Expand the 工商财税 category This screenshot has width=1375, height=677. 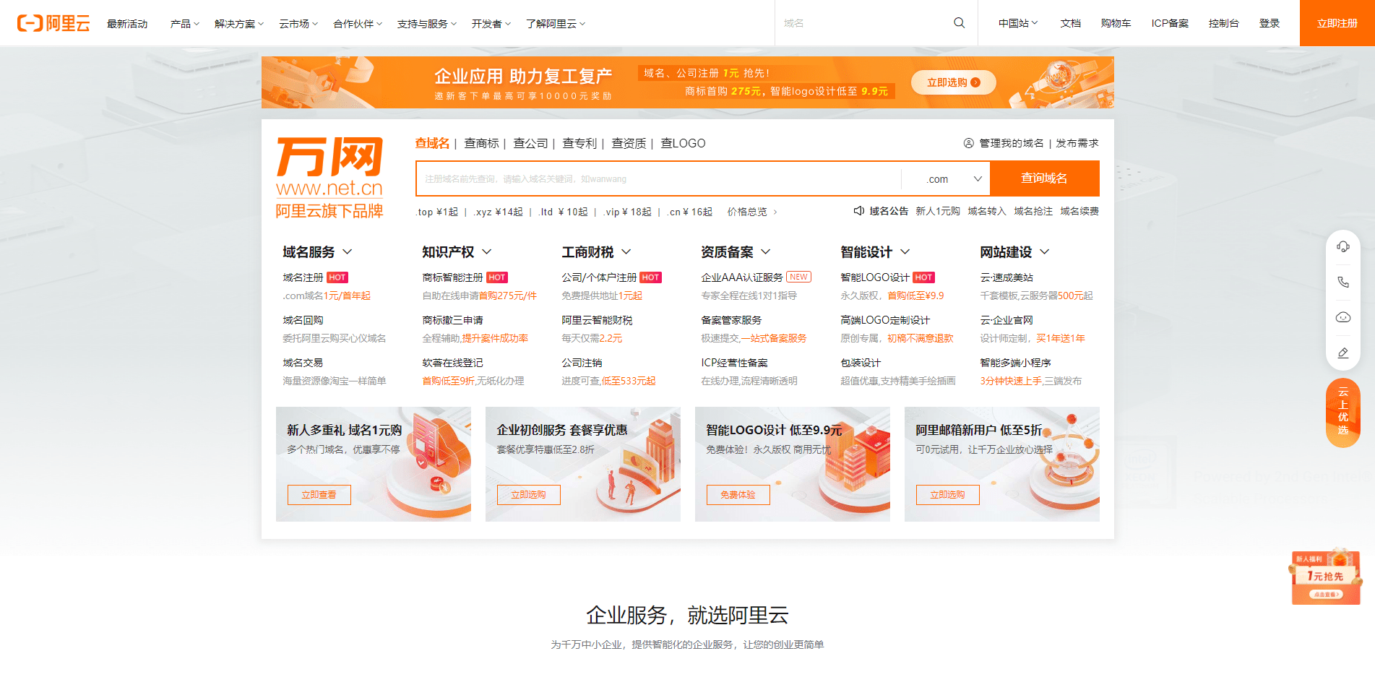tap(597, 251)
